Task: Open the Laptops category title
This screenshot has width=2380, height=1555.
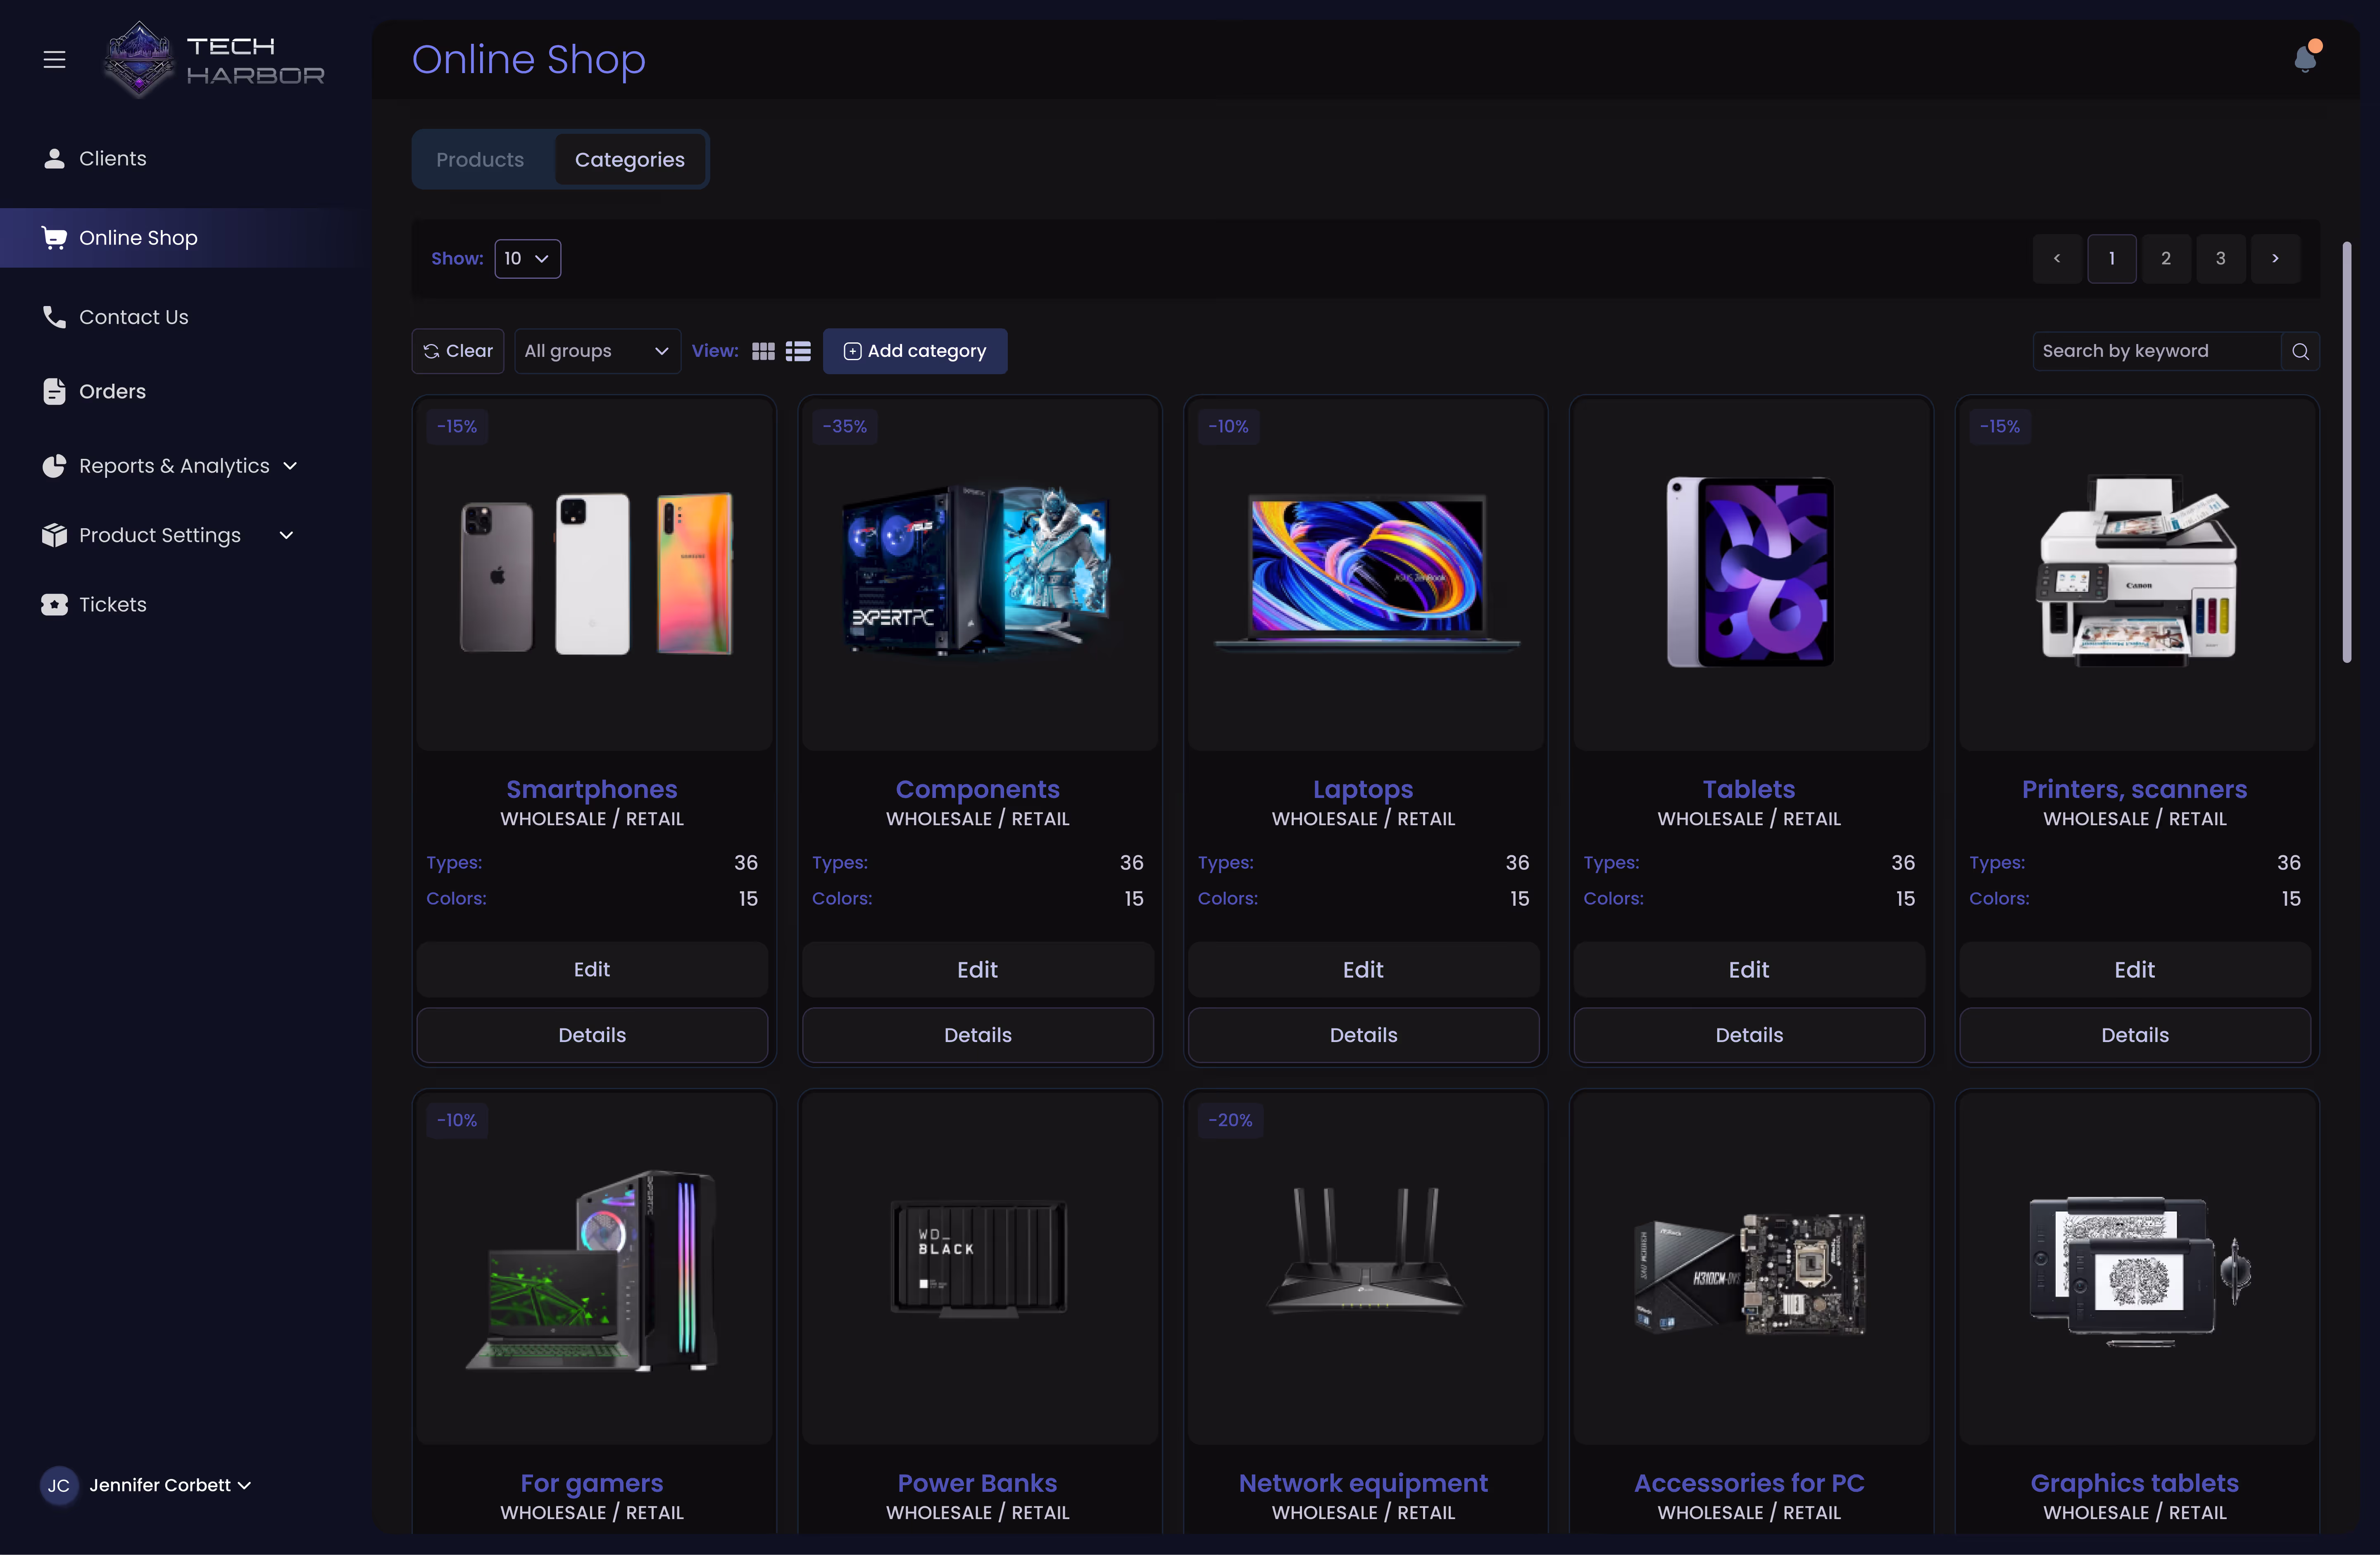Action: (x=1363, y=790)
